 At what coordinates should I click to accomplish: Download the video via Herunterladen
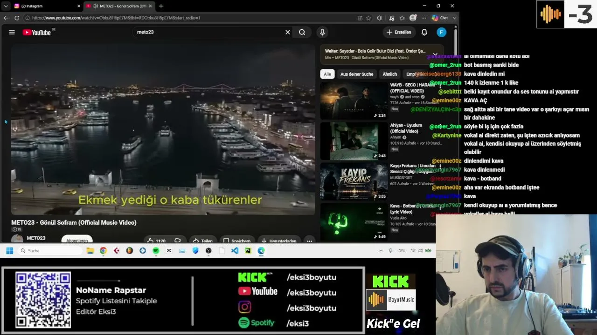pos(279,240)
